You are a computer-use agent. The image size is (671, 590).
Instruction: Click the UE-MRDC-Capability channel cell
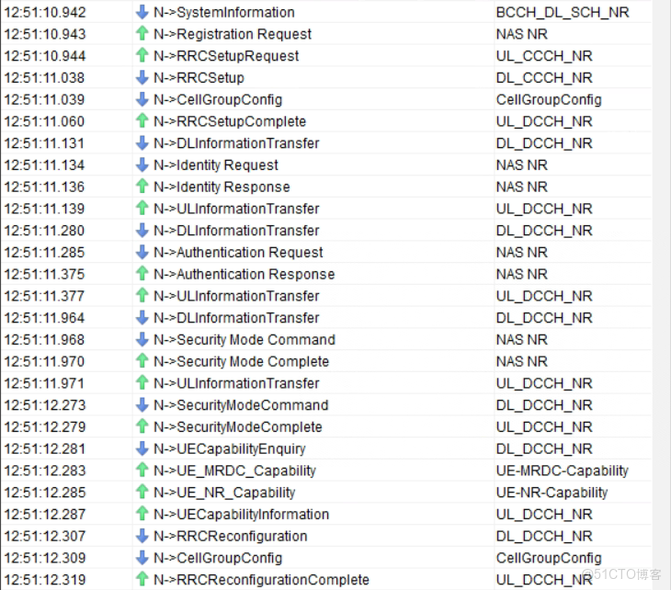563,471
